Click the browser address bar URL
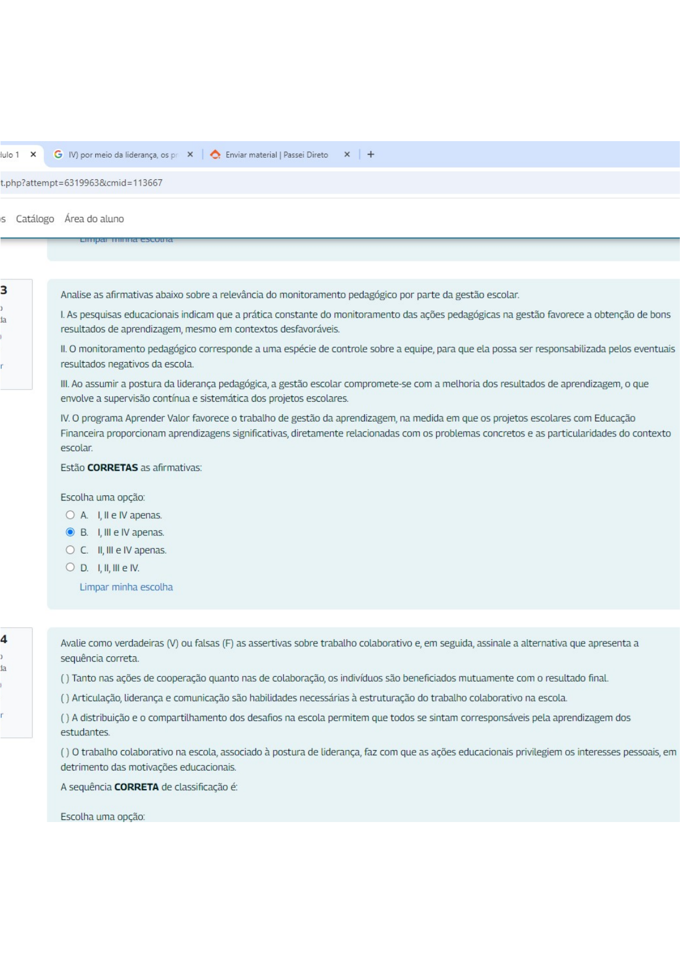The height and width of the screenshot is (962, 680). pyautogui.click(x=82, y=183)
